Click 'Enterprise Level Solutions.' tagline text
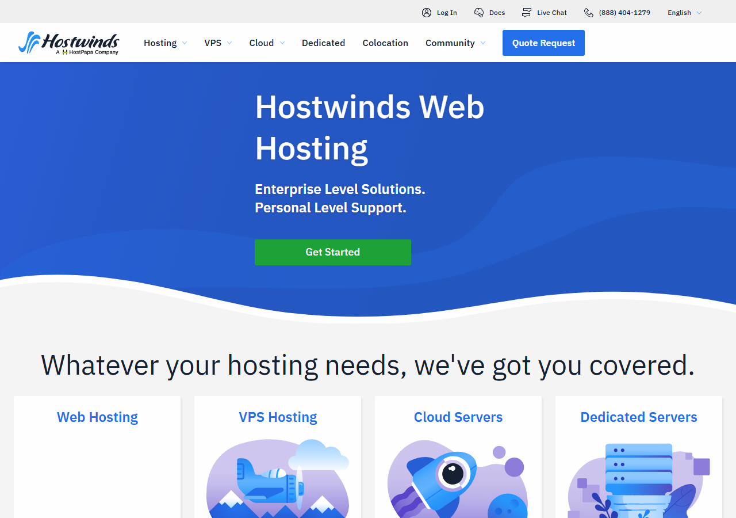 pos(340,189)
